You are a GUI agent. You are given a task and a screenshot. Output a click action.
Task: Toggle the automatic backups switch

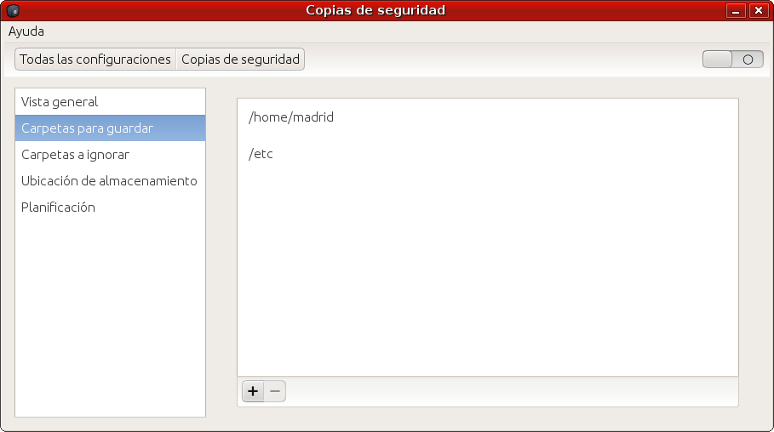pos(732,60)
